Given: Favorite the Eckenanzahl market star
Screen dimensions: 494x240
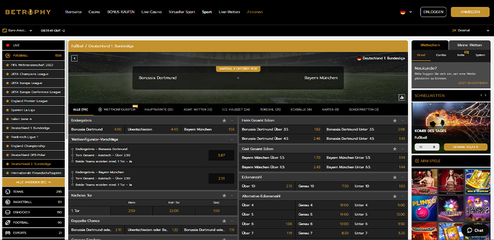Looking at the screenshot, I should [395, 177].
